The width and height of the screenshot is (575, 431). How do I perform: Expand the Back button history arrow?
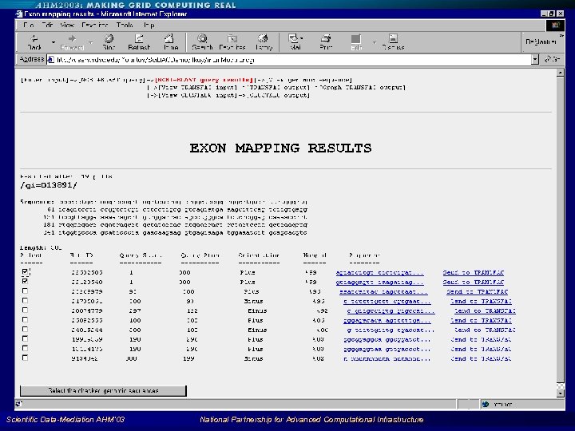click(x=53, y=42)
